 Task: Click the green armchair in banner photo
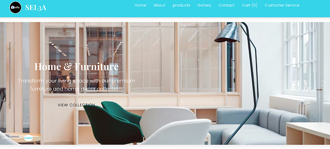coord(113,123)
